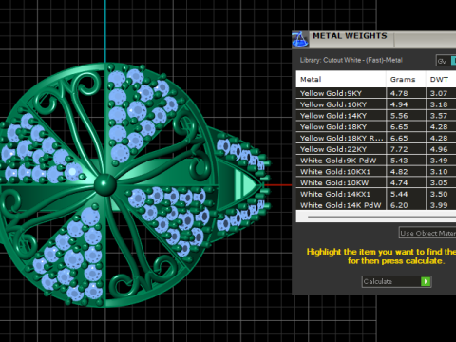Select the Yellow Gold:9KY row
The image size is (456, 342).
coord(376,93)
